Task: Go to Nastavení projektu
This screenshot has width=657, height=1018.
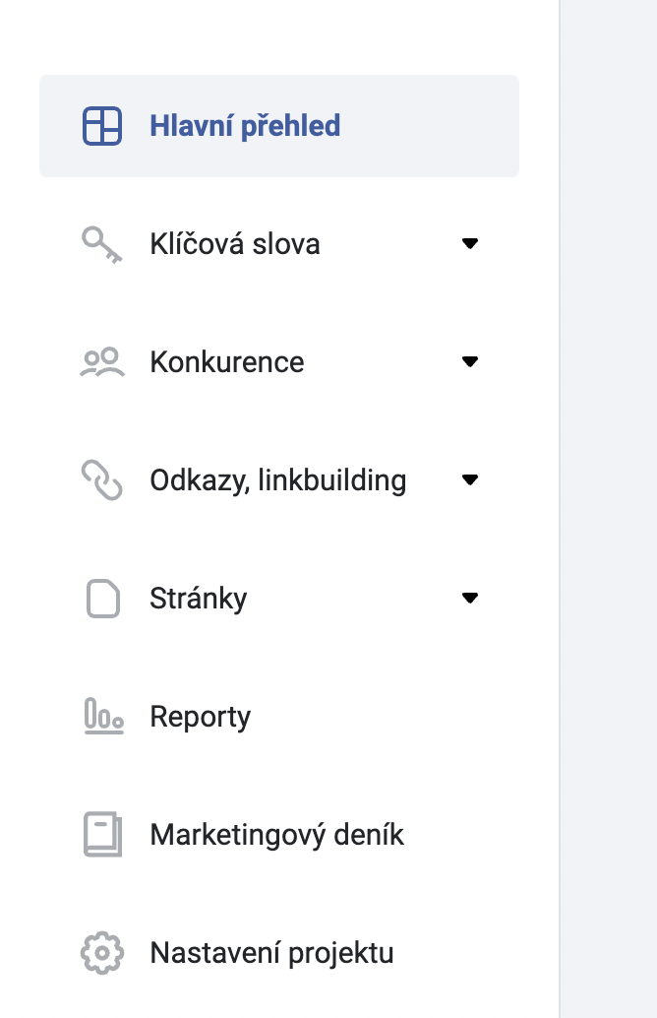Action: pos(270,952)
